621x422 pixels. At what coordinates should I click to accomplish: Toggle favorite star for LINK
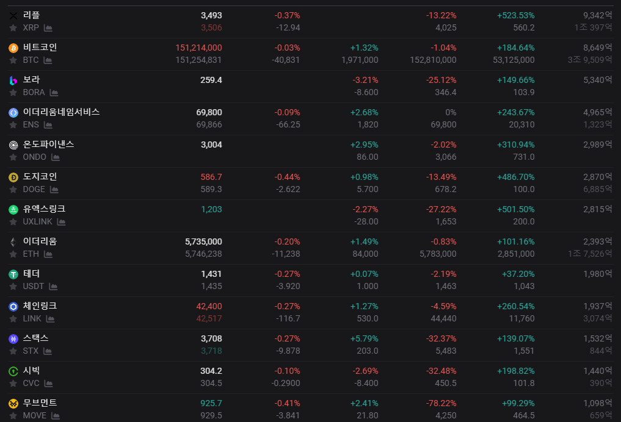point(13,319)
